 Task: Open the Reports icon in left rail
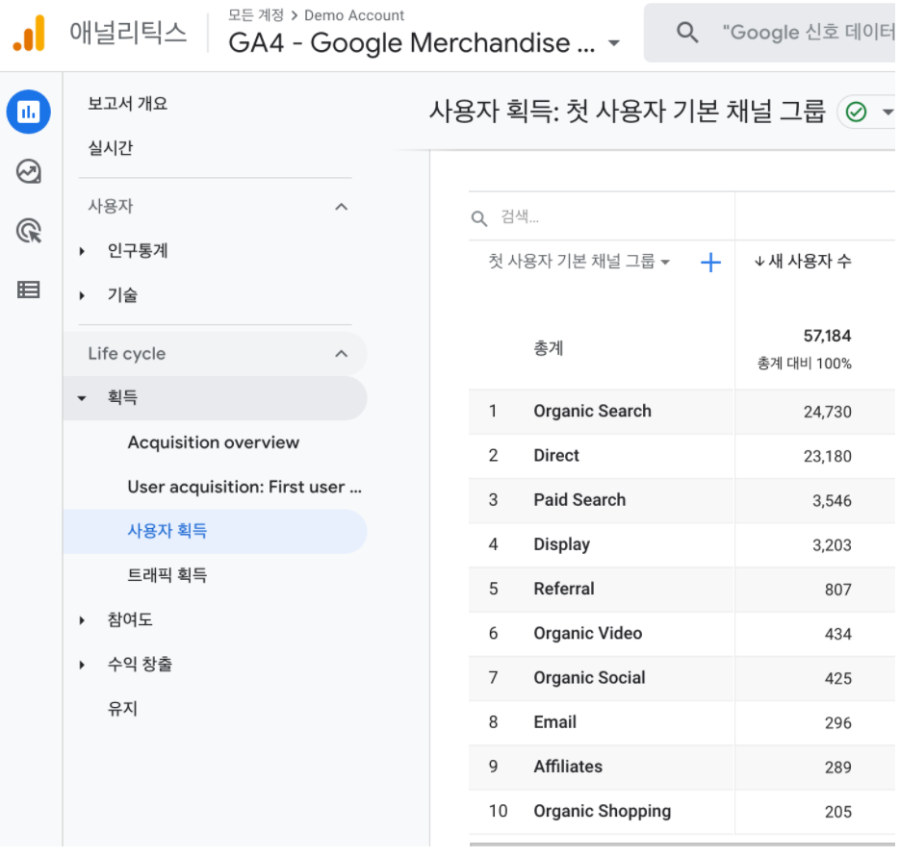(29, 112)
